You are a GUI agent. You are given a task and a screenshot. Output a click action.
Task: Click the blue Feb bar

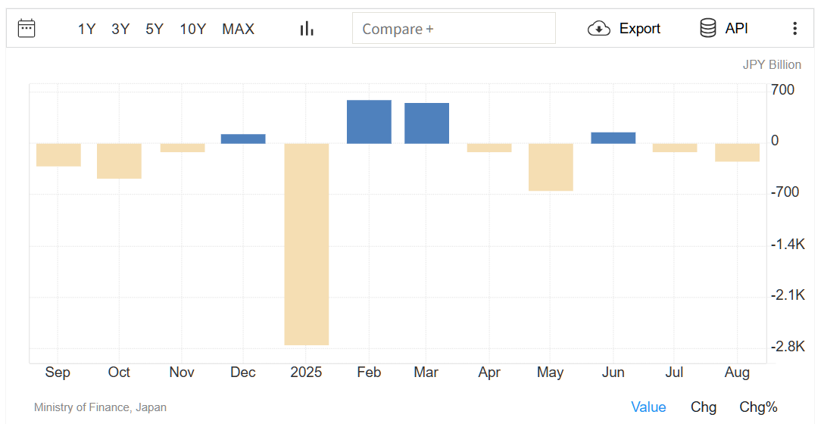[x=369, y=122]
